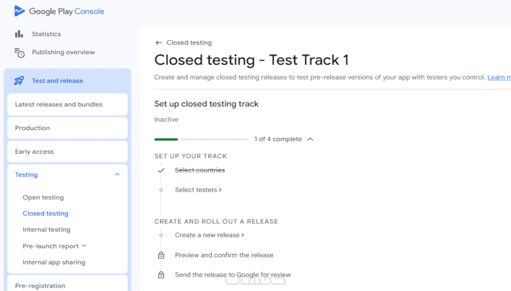Click the Statistics bar chart icon
Screen dimensions: 511x291
coord(19,34)
